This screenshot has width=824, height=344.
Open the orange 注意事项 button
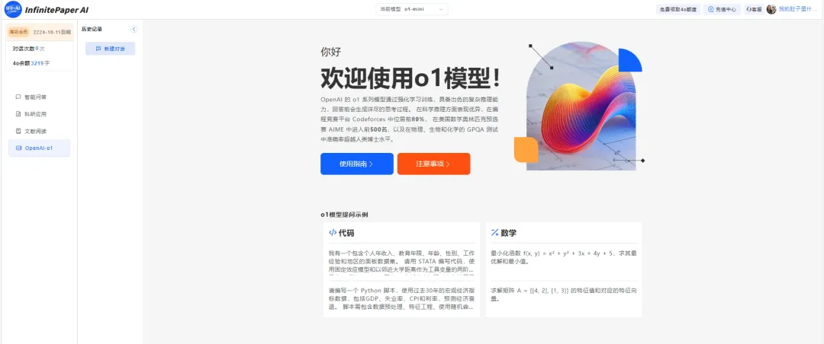tap(433, 164)
